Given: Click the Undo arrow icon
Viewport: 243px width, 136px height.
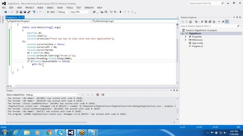Looking at the screenshot, I should point(34,12).
